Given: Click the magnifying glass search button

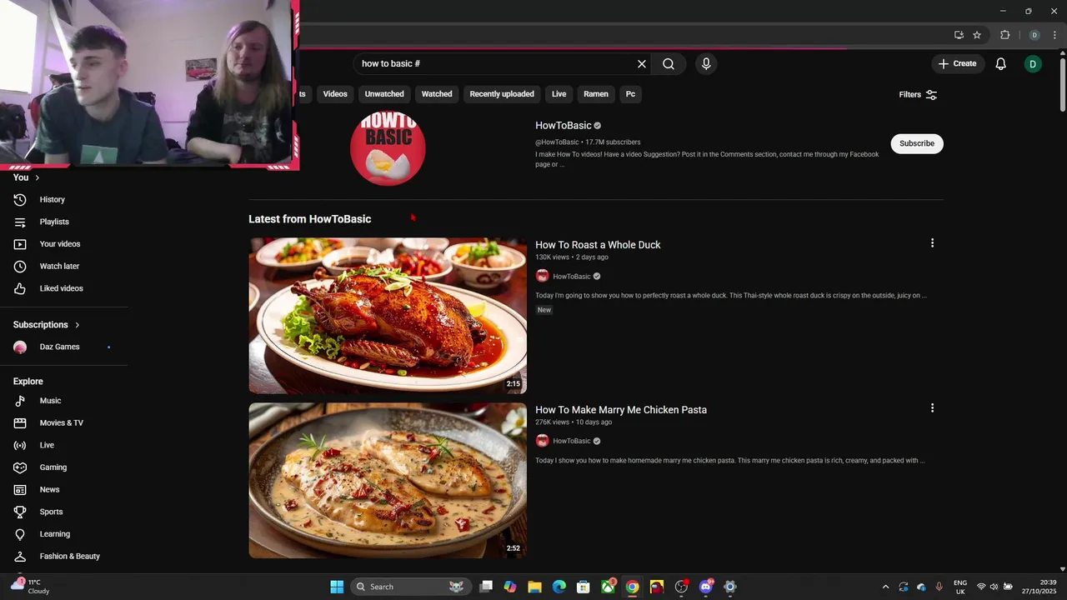Looking at the screenshot, I should click(x=669, y=64).
